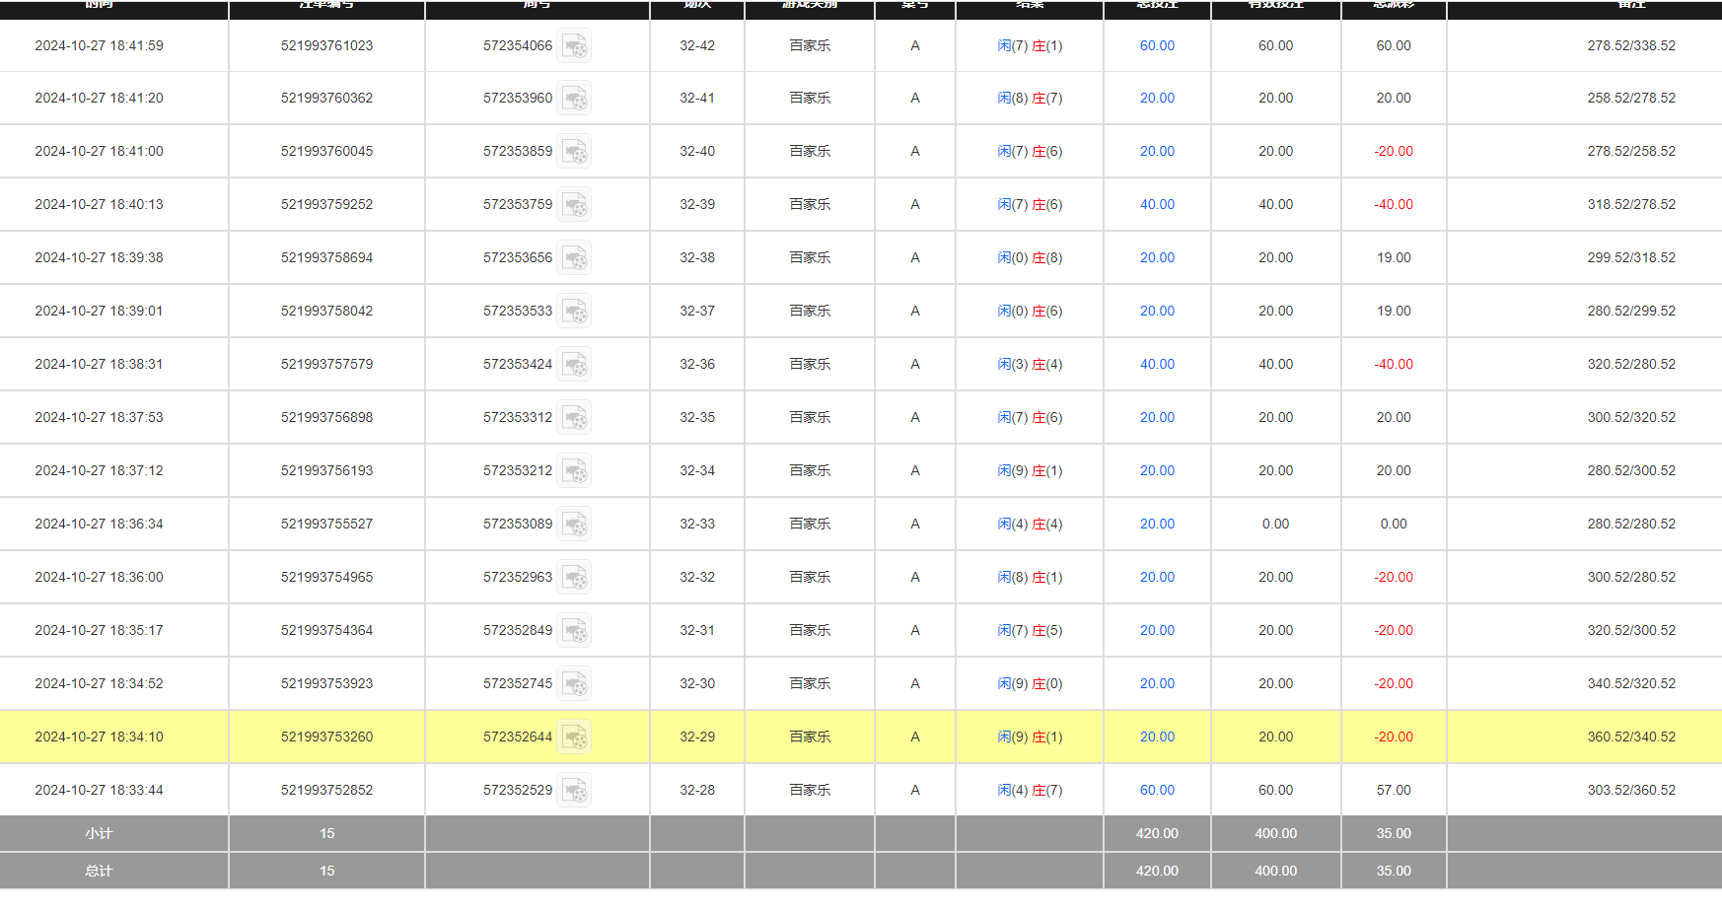Click the 60.00 bet link for round 32-28
This screenshot has width=1722, height=913.
click(x=1157, y=791)
